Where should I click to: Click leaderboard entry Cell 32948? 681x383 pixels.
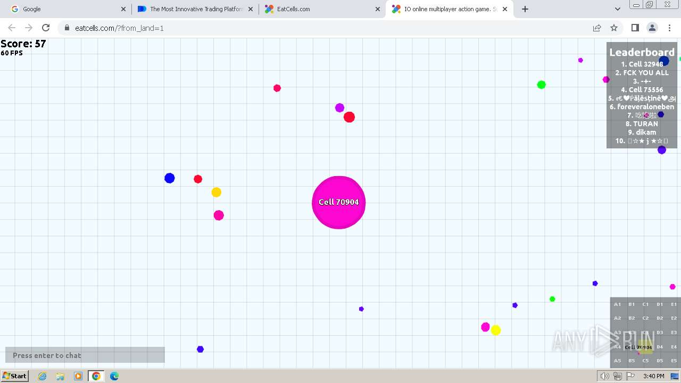tap(642, 64)
